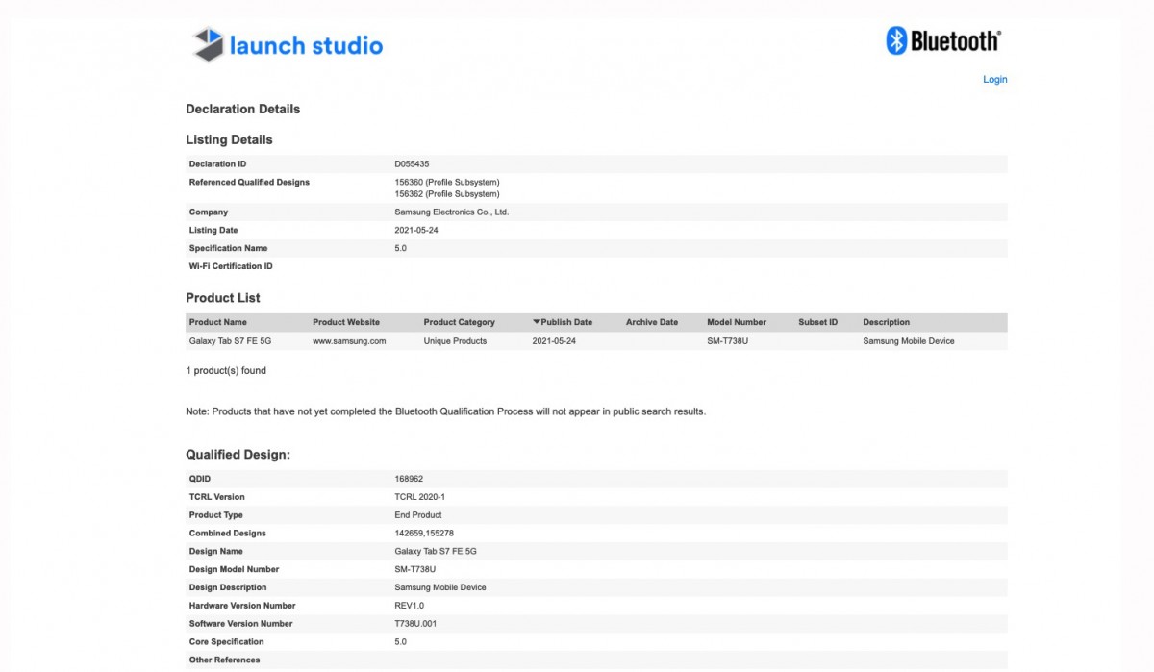Click the launch studio logo
Screen dimensions: 1154x672
tap(288, 45)
